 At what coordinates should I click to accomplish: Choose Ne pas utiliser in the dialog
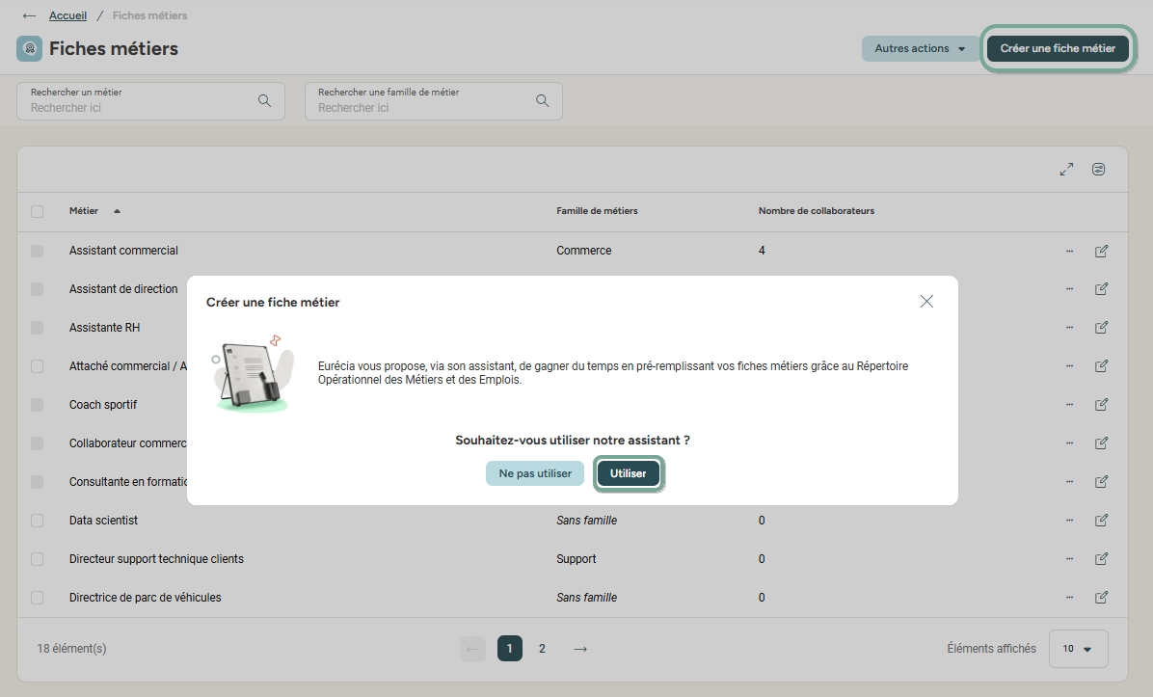[535, 473]
